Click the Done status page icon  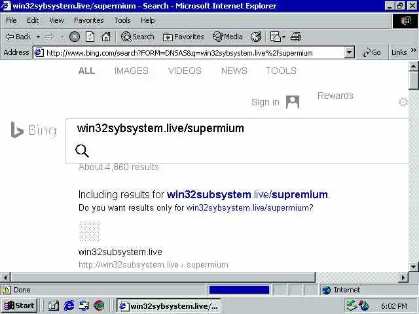(7, 290)
